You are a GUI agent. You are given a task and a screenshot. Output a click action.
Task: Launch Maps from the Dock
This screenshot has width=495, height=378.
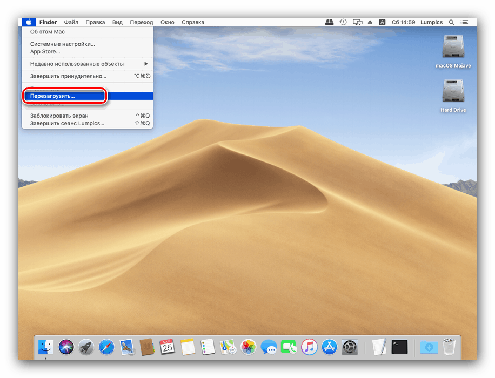pos(228,347)
